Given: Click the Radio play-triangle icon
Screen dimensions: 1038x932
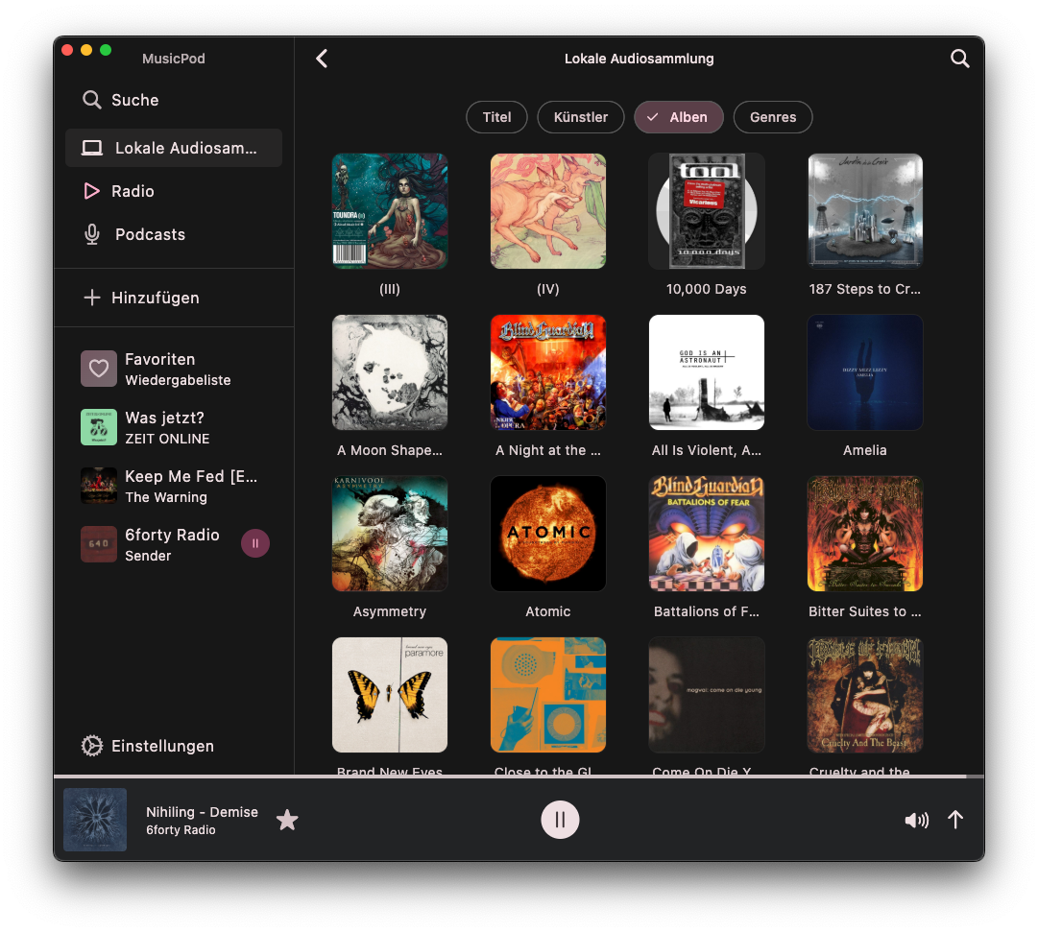Looking at the screenshot, I should (x=92, y=191).
